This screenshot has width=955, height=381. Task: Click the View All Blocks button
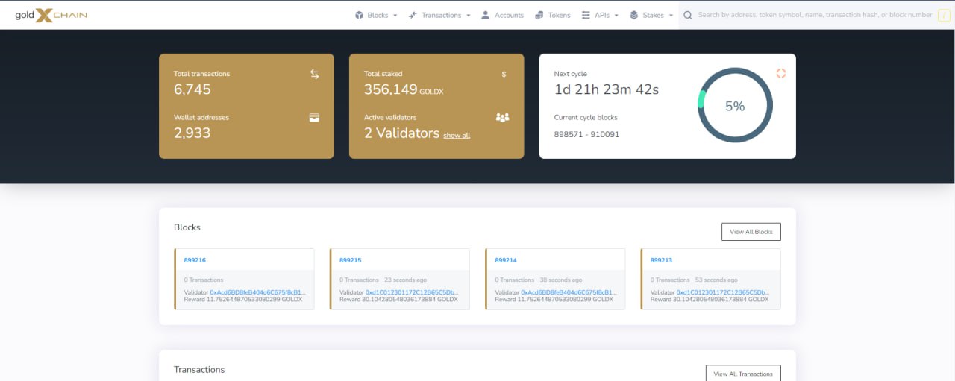coord(751,232)
